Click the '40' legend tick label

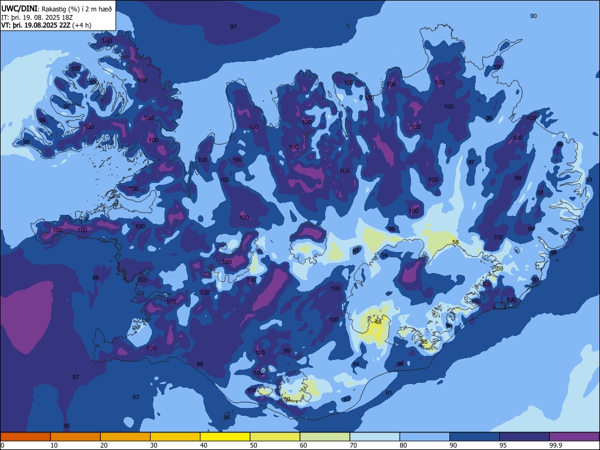[x=203, y=445]
